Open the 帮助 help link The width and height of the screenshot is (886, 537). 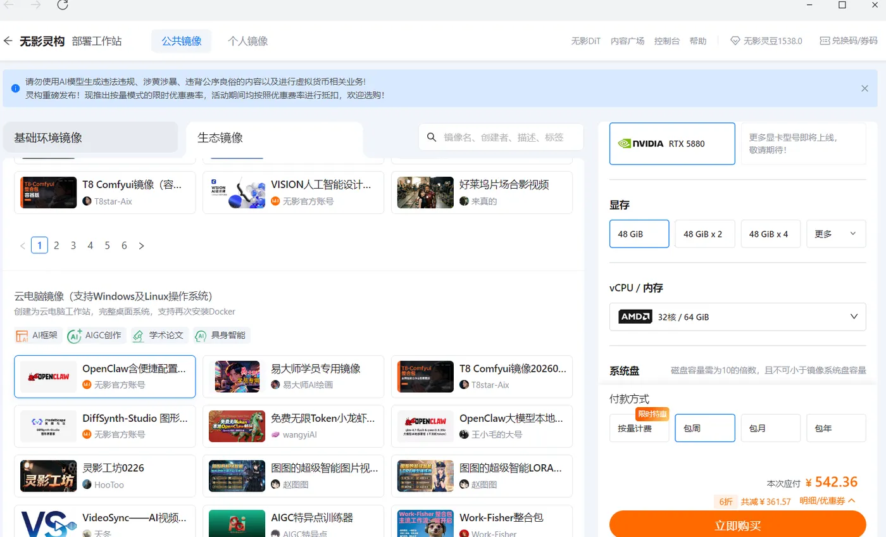click(x=698, y=41)
